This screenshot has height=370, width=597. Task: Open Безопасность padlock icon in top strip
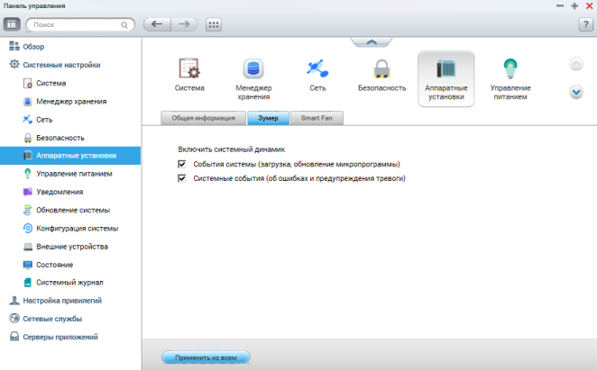(381, 68)
